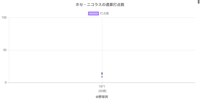Click the chart title ホセ・ニコラスの通算打点数

pyautogui.click(x=100, y=5)
